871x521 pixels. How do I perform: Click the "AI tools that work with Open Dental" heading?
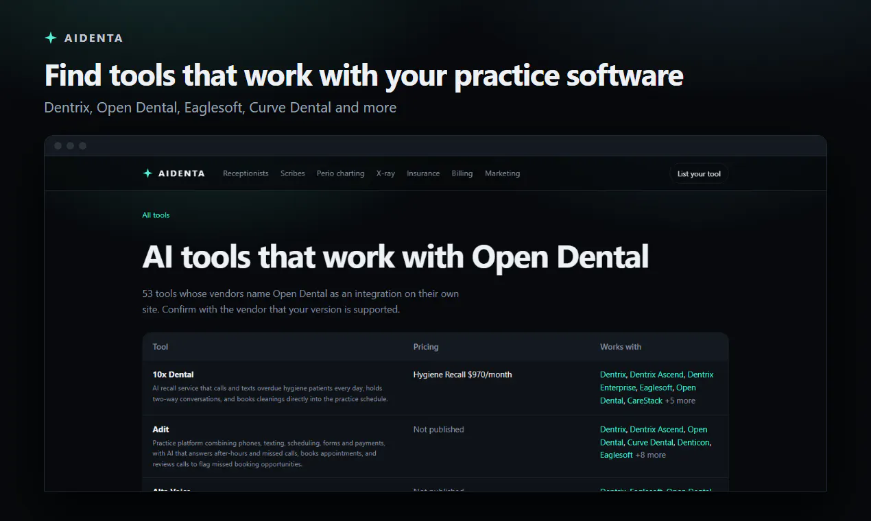[396, 257]
